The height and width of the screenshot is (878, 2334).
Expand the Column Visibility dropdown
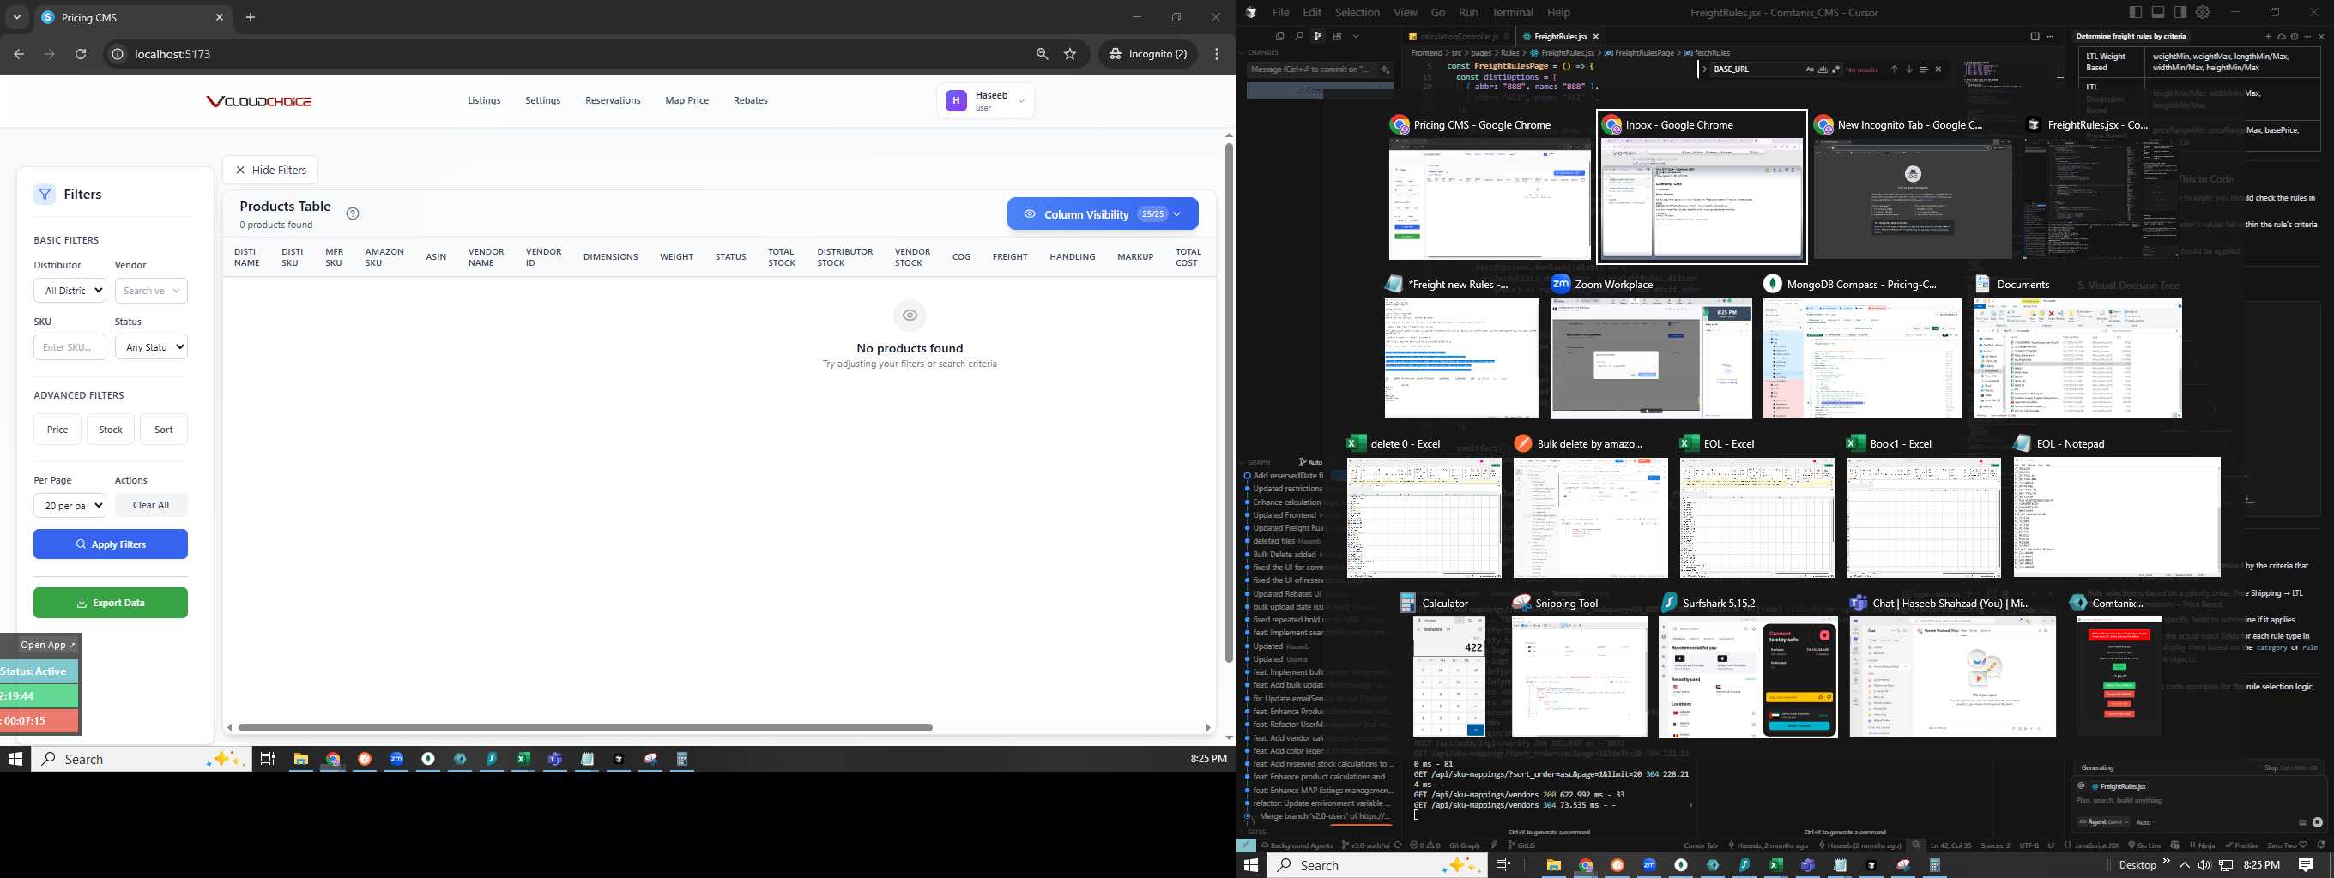[1103, 214]
